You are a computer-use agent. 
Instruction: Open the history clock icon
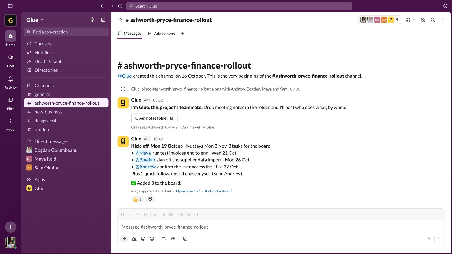[120, 6]
